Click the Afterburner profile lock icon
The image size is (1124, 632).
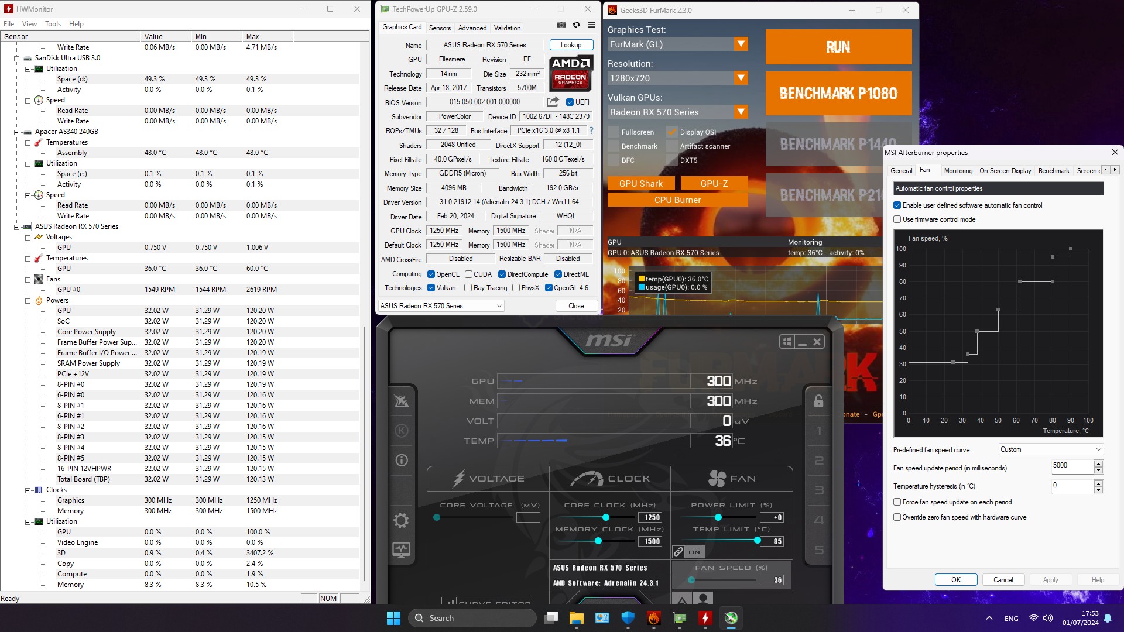[x=818, y=401]
